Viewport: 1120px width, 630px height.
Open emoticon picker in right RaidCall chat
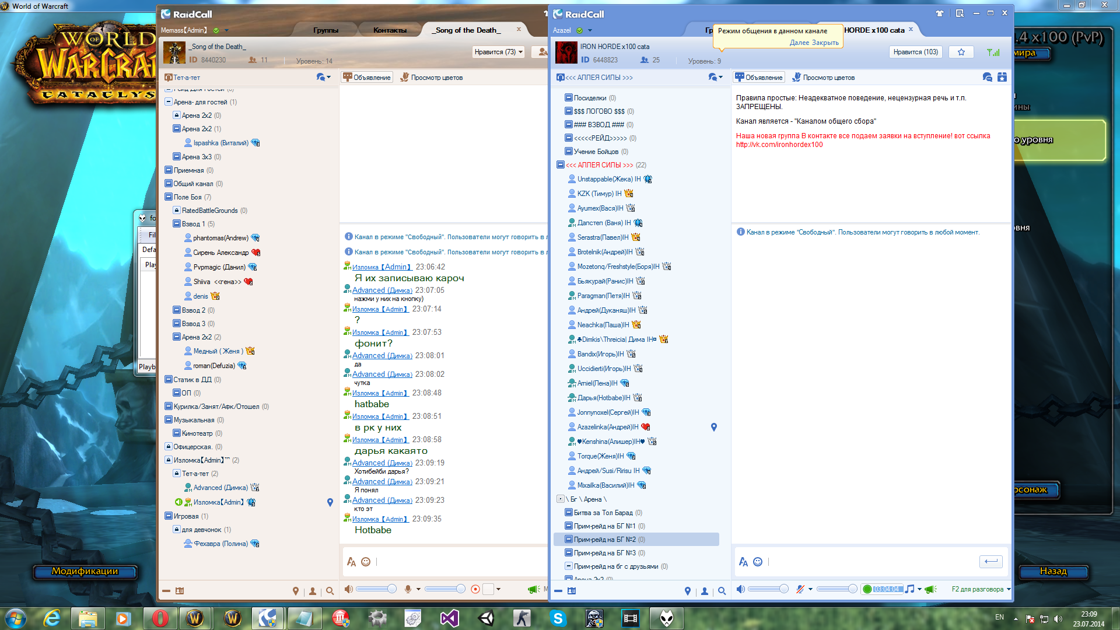(x=758, y=562)
